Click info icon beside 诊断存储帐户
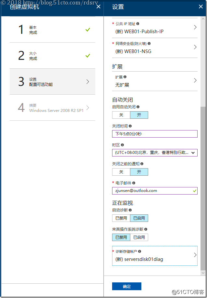207x298 pixels. (139, 251)
